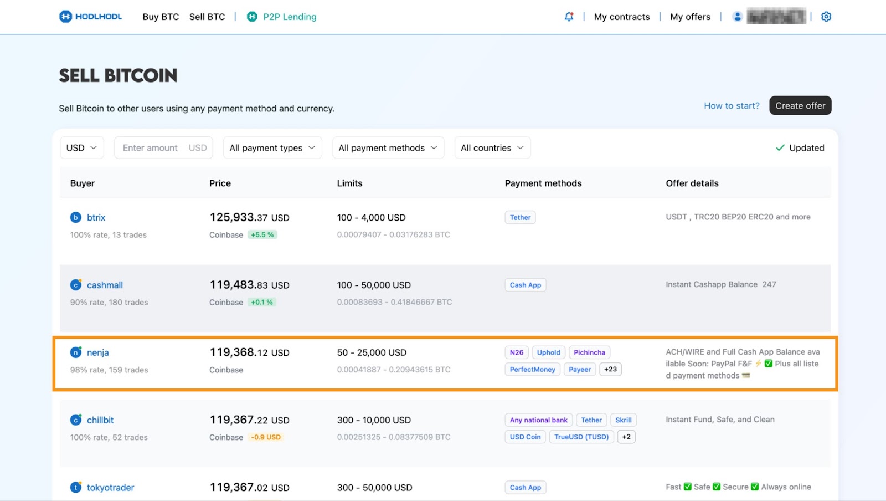Click the Create offer button
The image size is (886, 501).
(800, 106)
